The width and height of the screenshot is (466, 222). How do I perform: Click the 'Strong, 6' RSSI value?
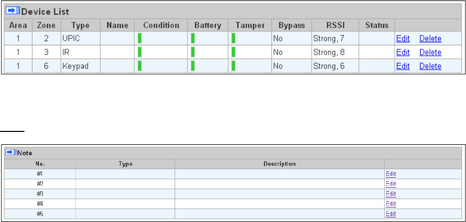(x=329, y=66)
